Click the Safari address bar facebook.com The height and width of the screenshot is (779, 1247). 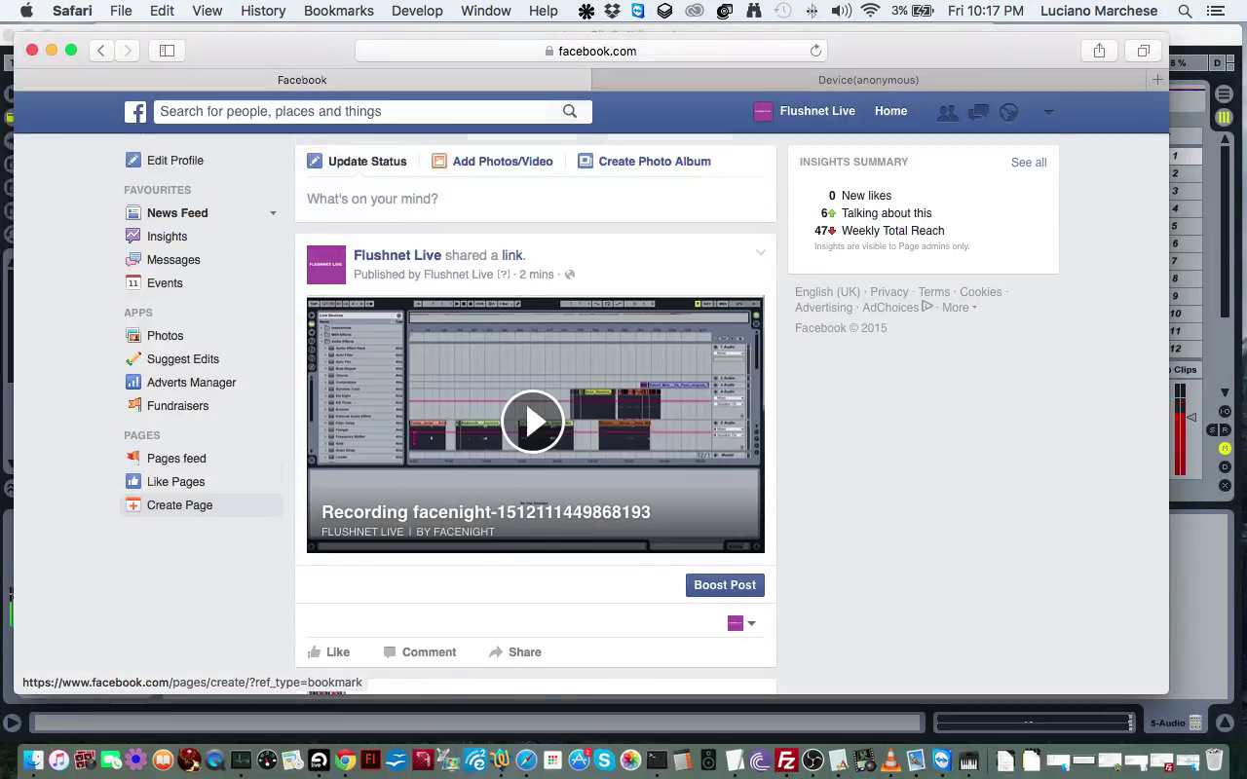(590, 51)
